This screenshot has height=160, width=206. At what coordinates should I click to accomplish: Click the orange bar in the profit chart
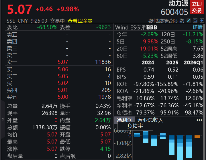(197, 137)
